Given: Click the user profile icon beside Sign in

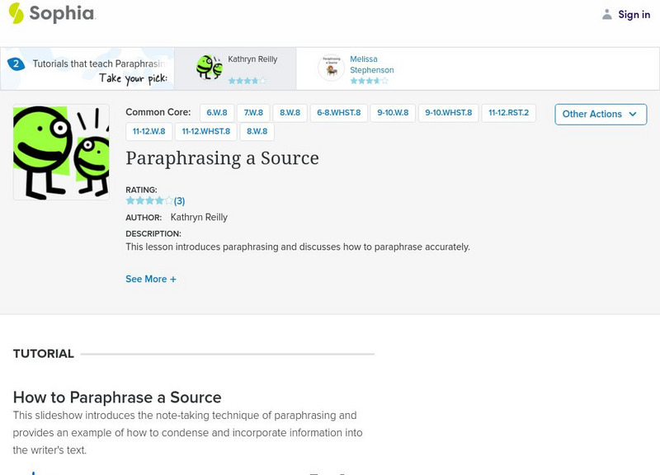Looking at the screenshot, I should click(x=607, y=14).
